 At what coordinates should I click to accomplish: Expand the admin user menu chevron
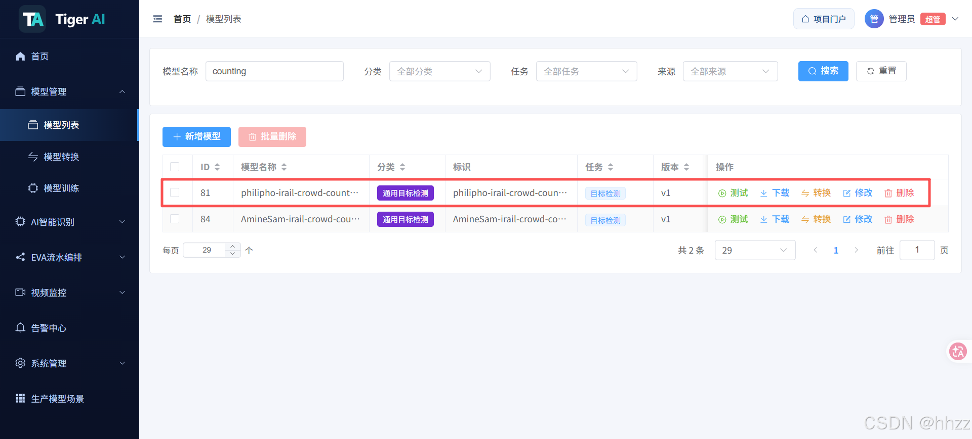point(955,19)
